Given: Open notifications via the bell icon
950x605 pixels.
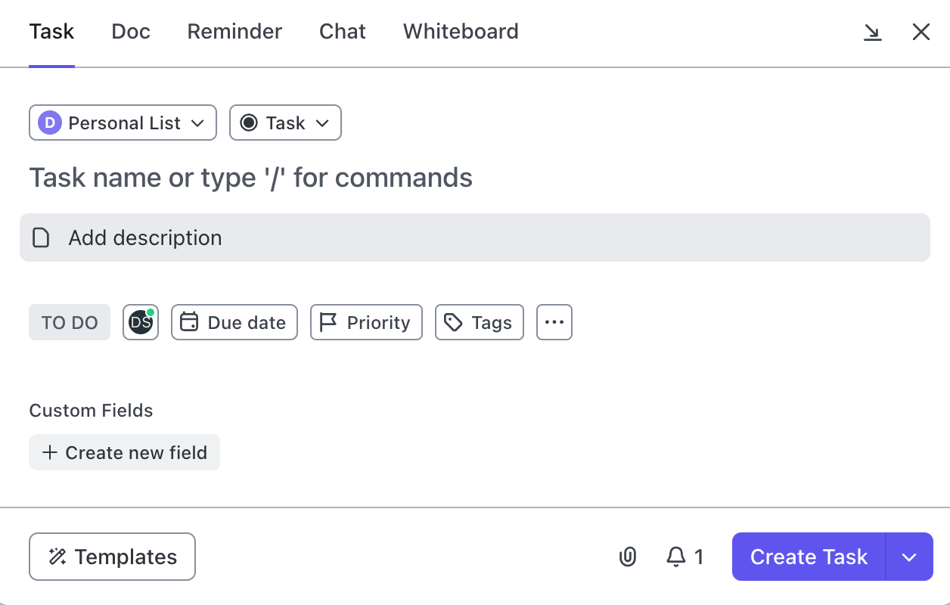Looking at the screenshot, I should pos(675,557).
